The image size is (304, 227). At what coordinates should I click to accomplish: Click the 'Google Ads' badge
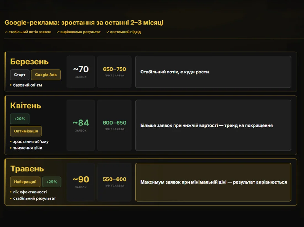[46, 75]
